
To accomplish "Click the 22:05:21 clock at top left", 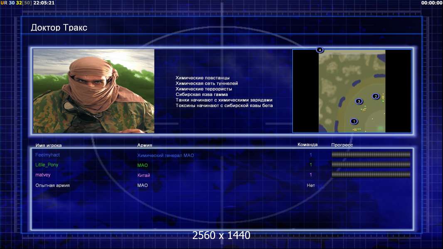I will pos(44,3).
